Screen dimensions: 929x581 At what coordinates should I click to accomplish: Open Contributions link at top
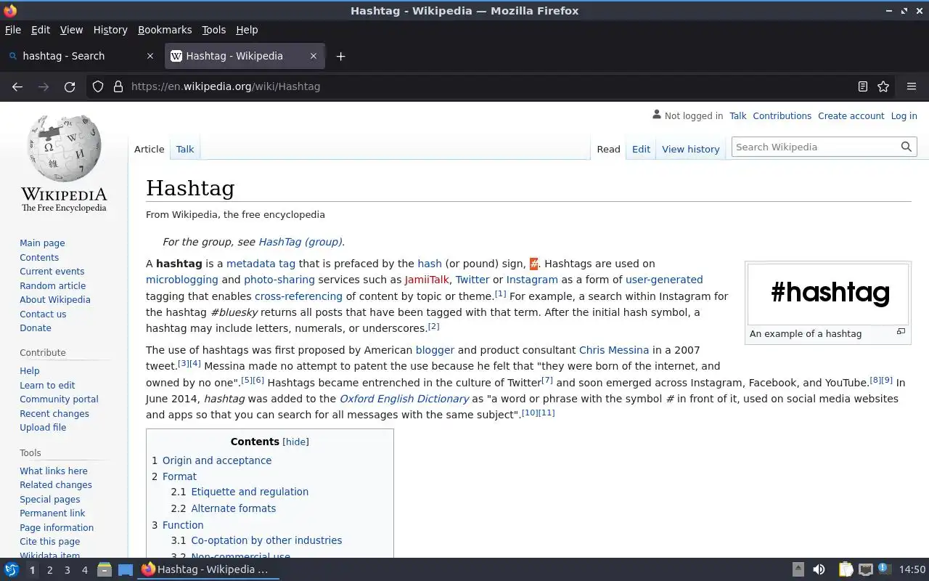782,115
